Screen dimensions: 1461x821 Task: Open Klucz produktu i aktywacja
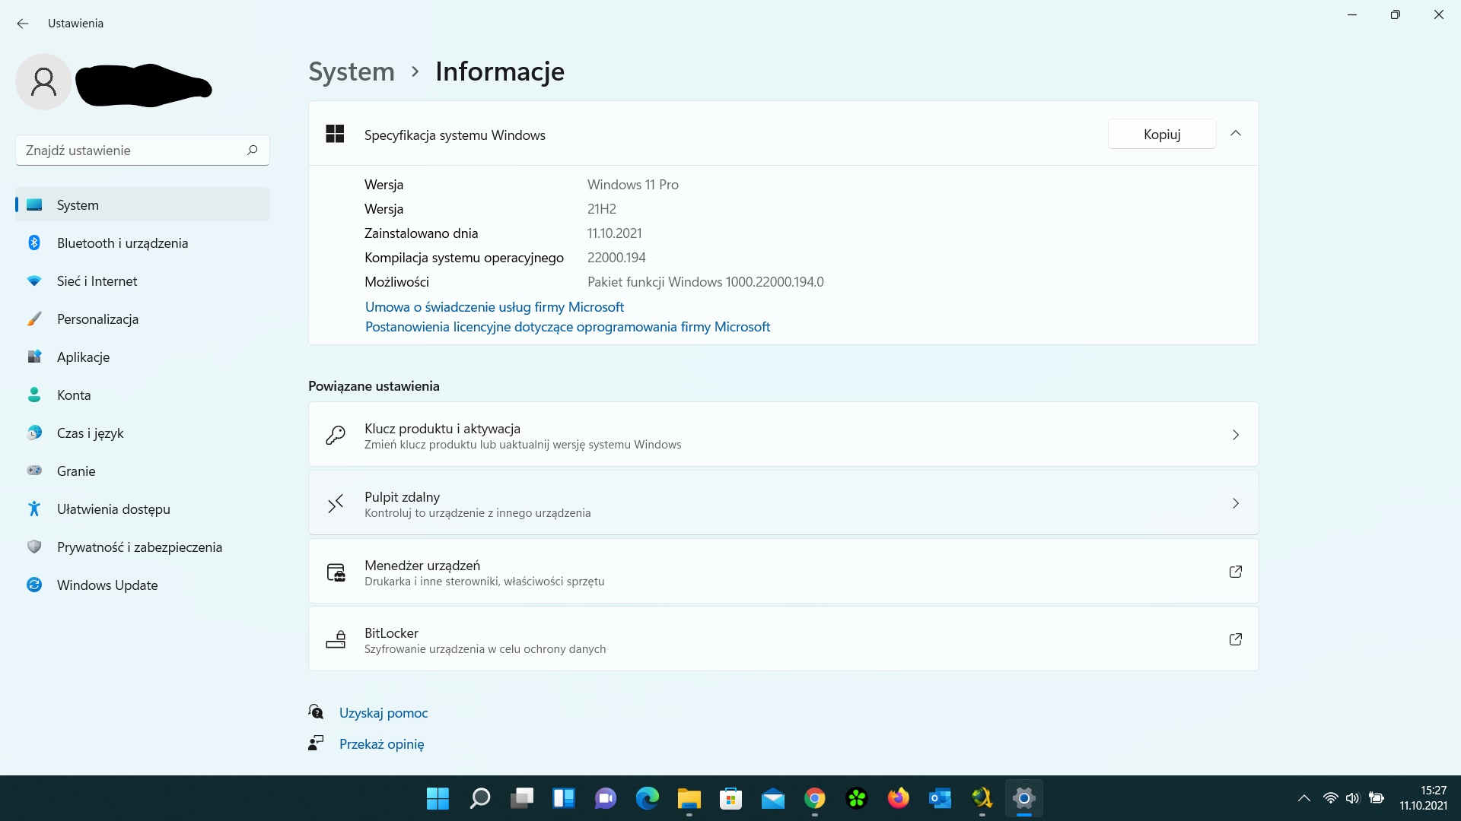[783, 434]
